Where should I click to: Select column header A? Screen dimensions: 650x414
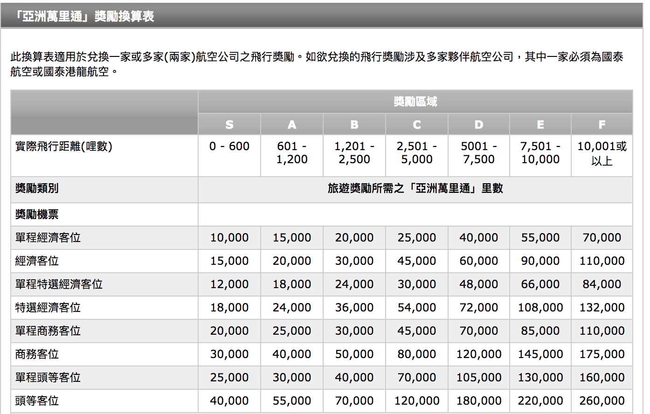tap(291, 124)
